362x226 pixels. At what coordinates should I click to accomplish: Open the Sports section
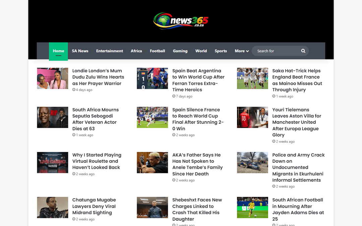point(221,51)
